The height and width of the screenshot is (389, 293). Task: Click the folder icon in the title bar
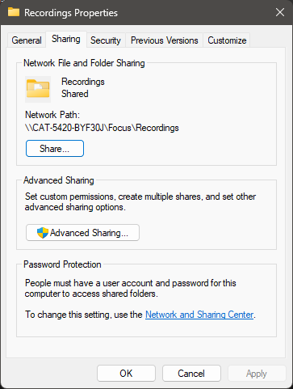pos(14,12)
